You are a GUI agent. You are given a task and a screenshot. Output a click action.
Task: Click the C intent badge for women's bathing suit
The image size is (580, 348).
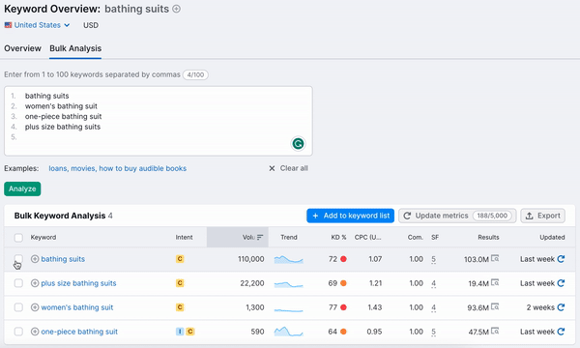tap(180, 307)
